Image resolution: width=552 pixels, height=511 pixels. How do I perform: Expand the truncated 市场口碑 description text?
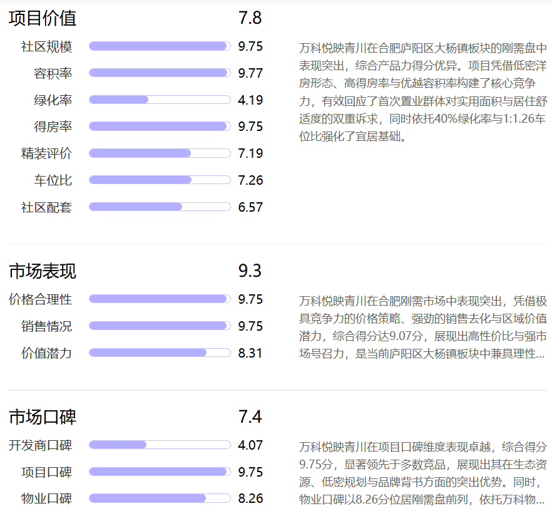[x=423, y=473]
